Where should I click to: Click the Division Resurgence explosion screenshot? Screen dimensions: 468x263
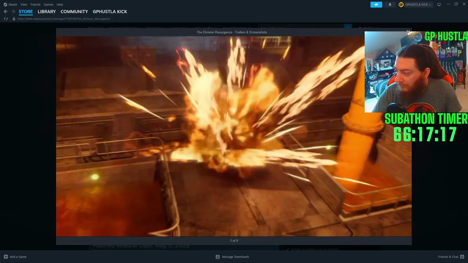pyautogui.click(x=234, y=136)
